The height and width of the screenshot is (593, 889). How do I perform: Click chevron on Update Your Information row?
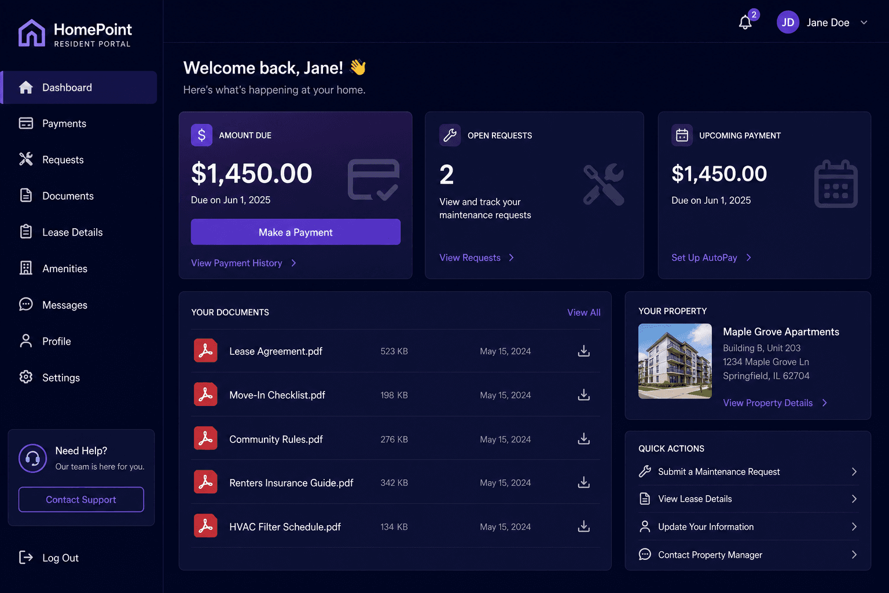click(x=854, y=526)
